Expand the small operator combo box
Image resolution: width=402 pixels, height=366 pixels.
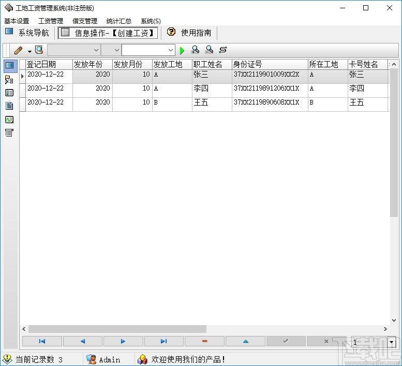pyautogui.click(x=111, y=50)
